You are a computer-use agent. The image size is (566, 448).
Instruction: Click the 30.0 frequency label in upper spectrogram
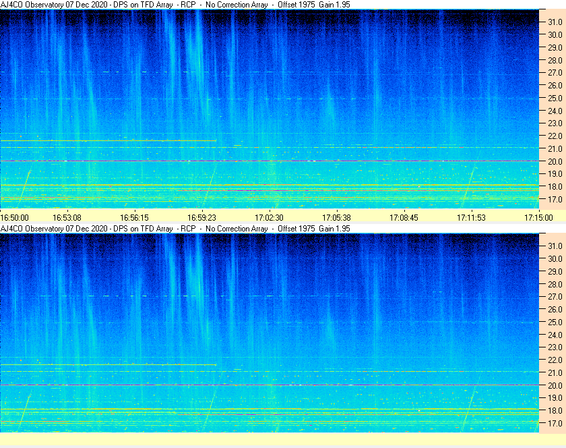tap(555, 34)
